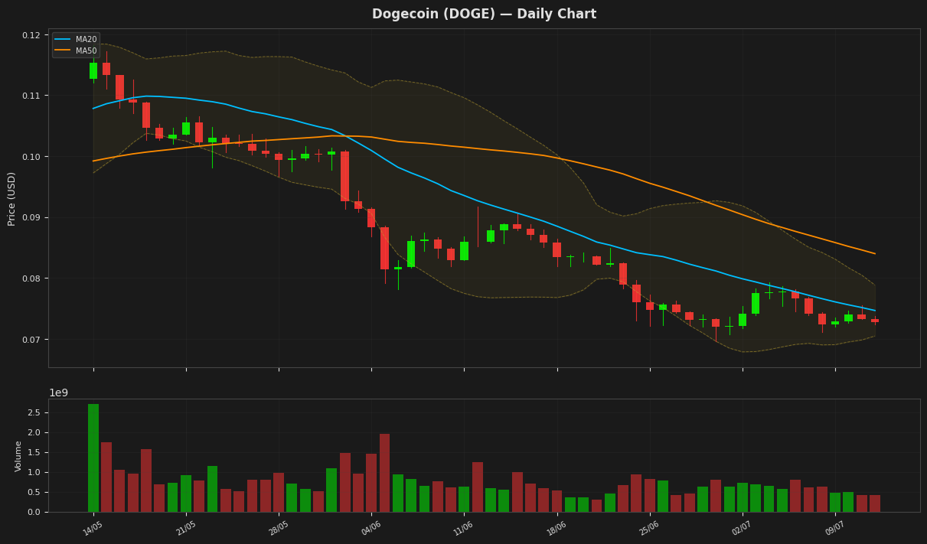
Task: Click the 25/06 date label
Action: click(649, 528)
